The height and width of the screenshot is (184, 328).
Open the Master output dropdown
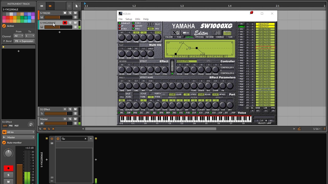[18, 137]
